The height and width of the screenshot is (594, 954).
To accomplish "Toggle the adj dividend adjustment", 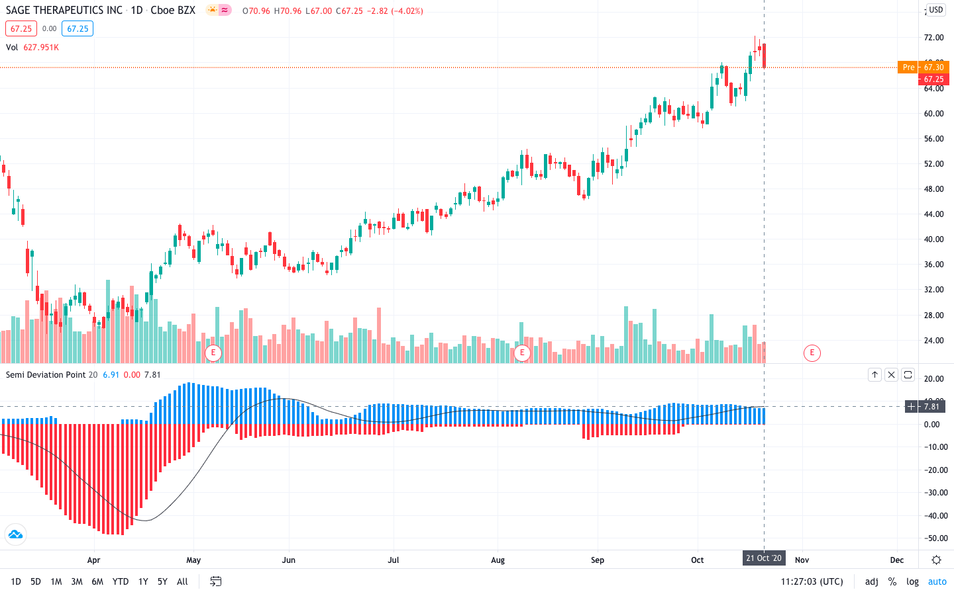I will coord(872,581).
